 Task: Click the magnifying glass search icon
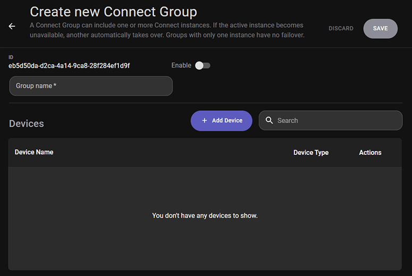click(269, 120)
